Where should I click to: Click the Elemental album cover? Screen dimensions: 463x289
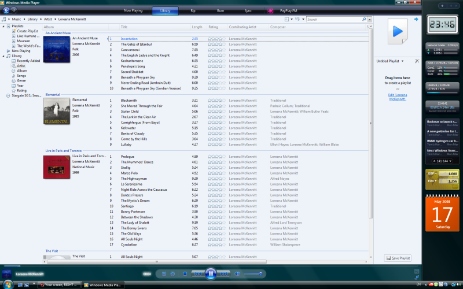(57, 111)
